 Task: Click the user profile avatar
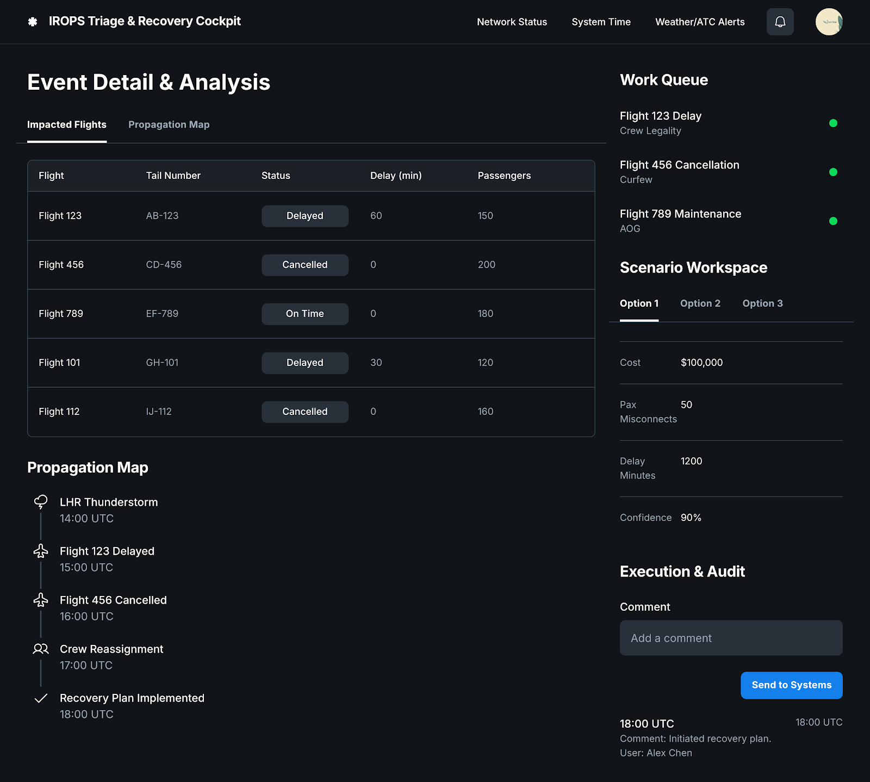(829, 22)
